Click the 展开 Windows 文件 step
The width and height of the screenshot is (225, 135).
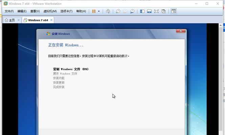click(65, 74)
